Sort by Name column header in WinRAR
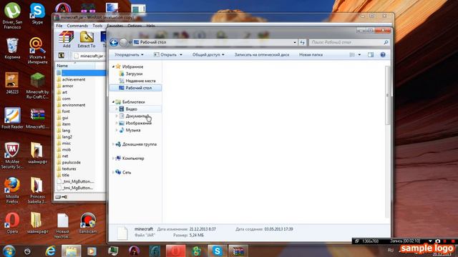The image size is (458, 257). (75, 66)
